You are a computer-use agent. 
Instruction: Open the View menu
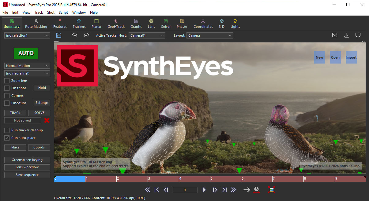pos(26,13)
